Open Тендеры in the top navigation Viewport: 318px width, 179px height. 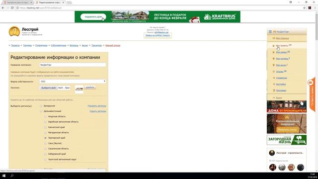pos(27,45)
